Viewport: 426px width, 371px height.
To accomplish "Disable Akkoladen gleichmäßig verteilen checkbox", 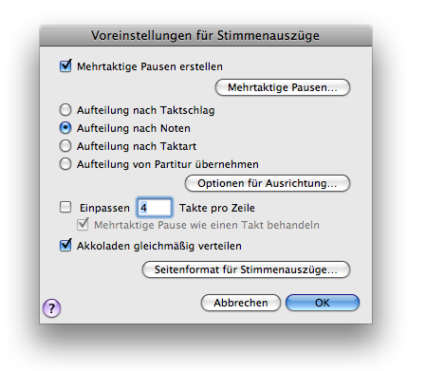I will (65, 246).
